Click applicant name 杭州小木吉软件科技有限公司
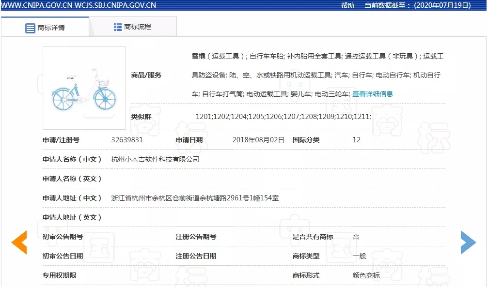This screenshot has width=488, height=287. (155, 159)
